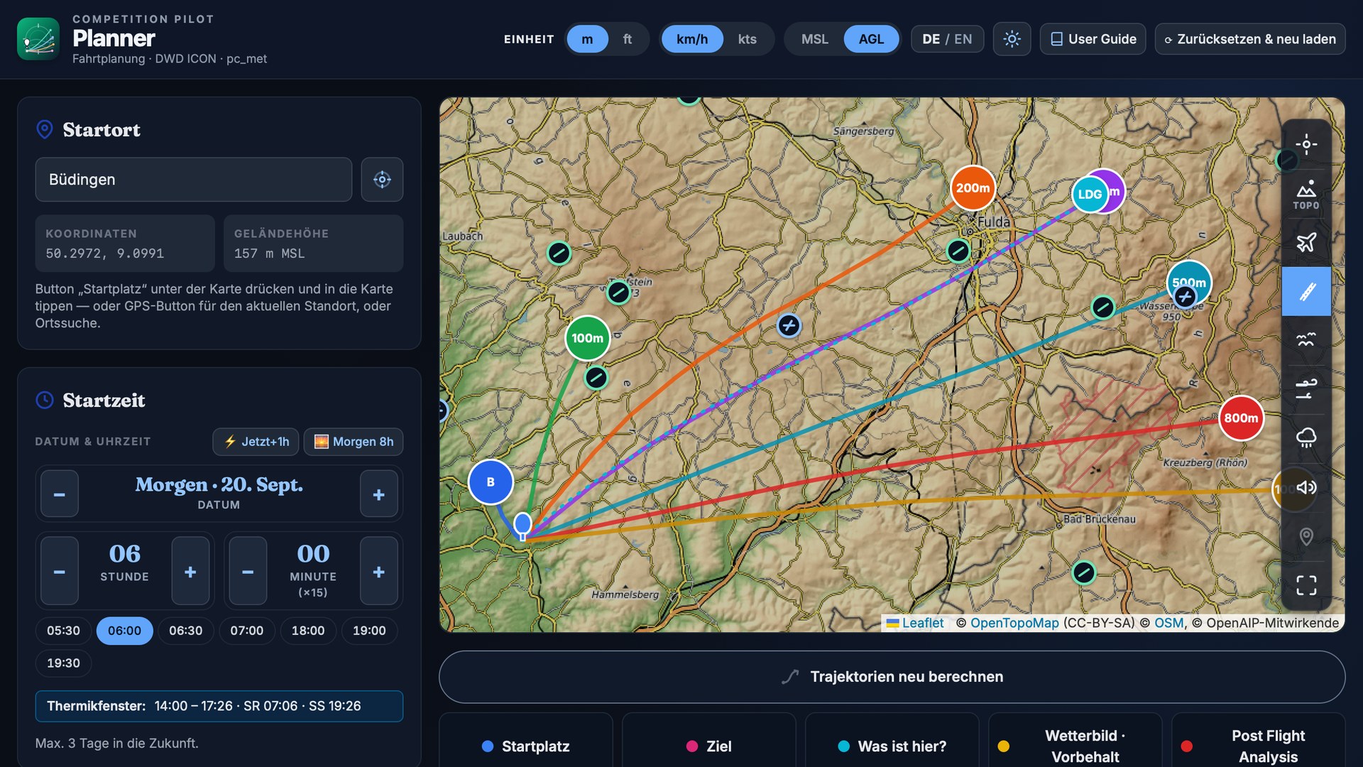Set time with Morgen 8h
This screenshot has height=767, width=1363.
(x=354, y=442)
